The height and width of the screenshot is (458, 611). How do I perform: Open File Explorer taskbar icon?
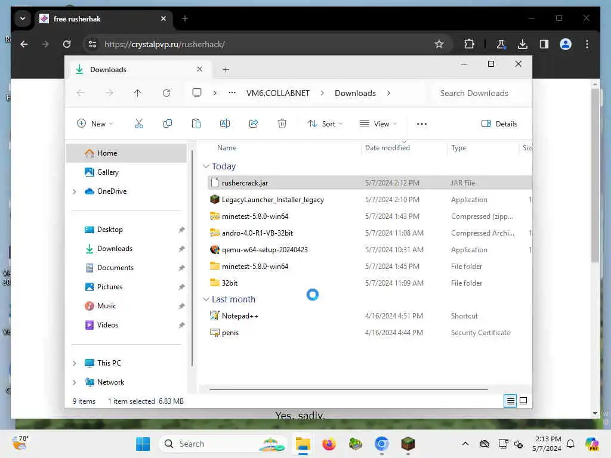coord(303,444)
